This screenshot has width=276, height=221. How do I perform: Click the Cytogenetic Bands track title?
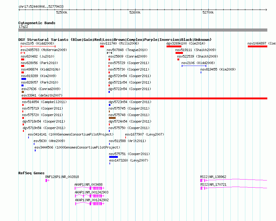[x=37, y=23]
